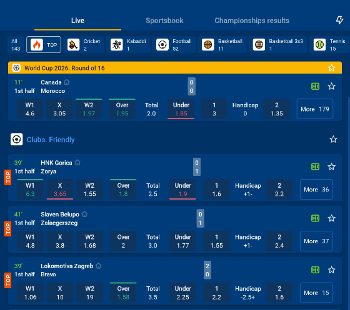Click home icon next to HNK Gorica
Screen dimensions: 350x310
click(77, 163)
